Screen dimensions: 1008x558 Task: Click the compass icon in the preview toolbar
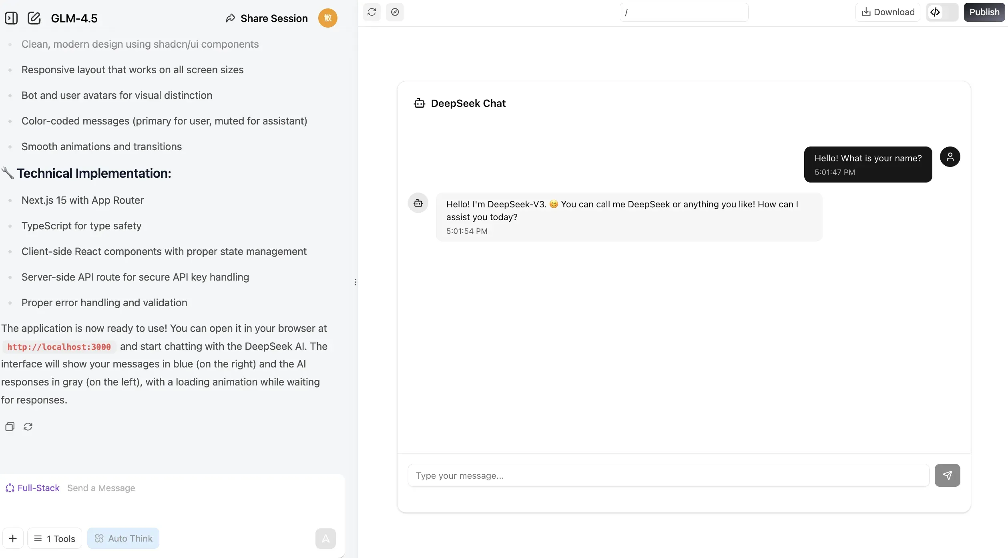click(395, 12)
